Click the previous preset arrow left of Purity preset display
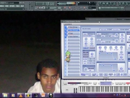The height and width of the screenshot is (98, 130). 99,83
